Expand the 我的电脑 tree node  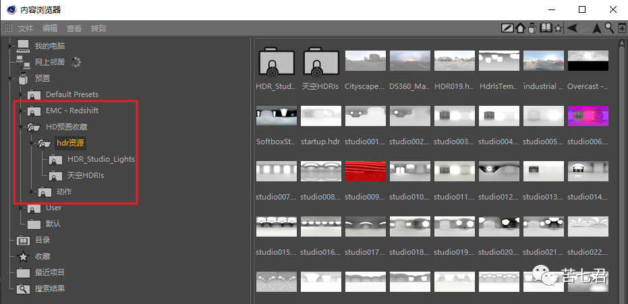[x=10, y=46]
